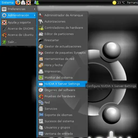The image size is (138, 138).
Task: Open Pruebas del hardware
Action: pyautogui.click(x=63, y=96)
